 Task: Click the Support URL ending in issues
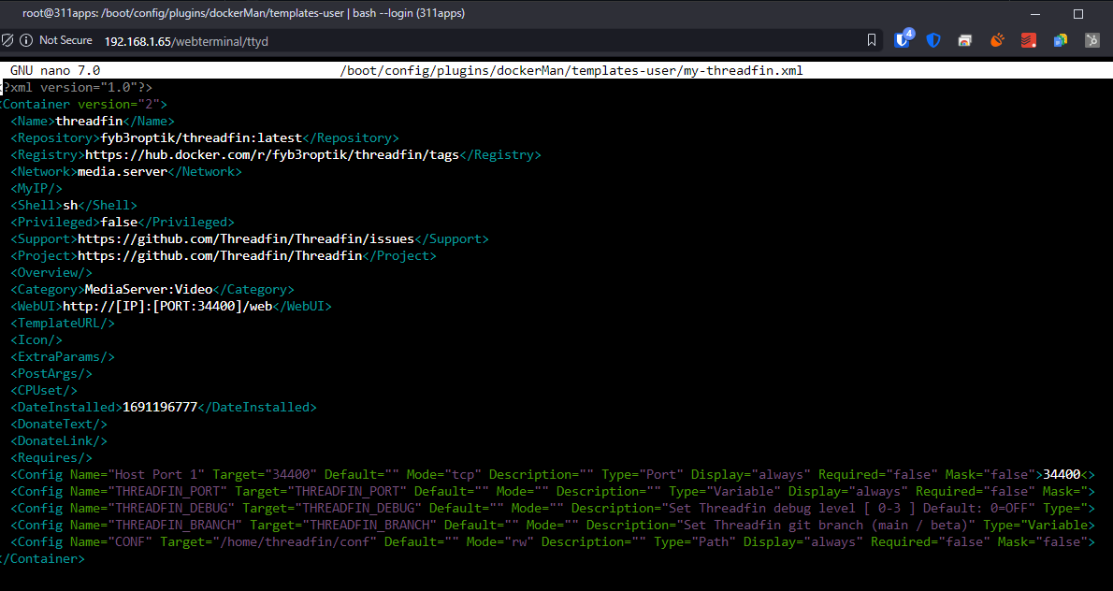tap(246, 239)
